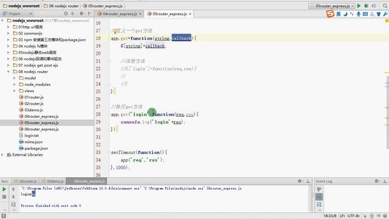Viewport: 389px width, 219px height.
Task: Expand the node_modules folder
Action: click(x=15, y=85)
